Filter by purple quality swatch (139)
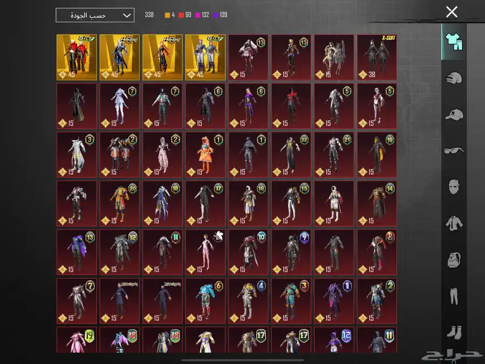This screenshot has height=364, width=485. click(216, 15)
